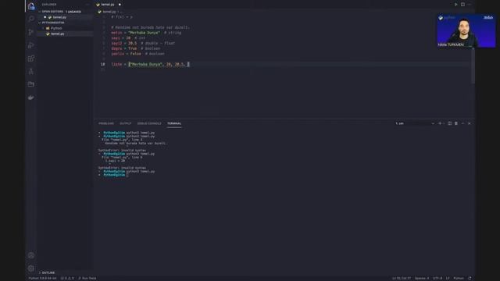Open the Testing flask view

point(31,71)
